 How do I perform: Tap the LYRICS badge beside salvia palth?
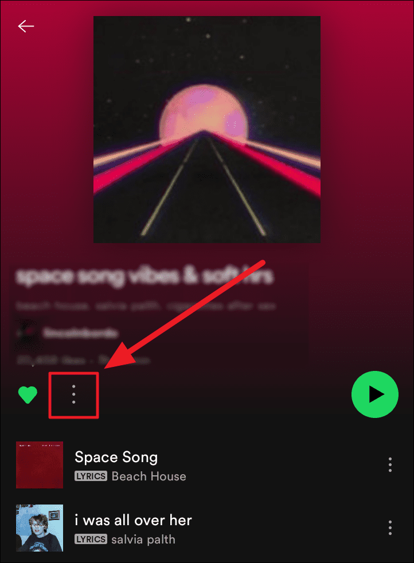[x=91, y=539]
